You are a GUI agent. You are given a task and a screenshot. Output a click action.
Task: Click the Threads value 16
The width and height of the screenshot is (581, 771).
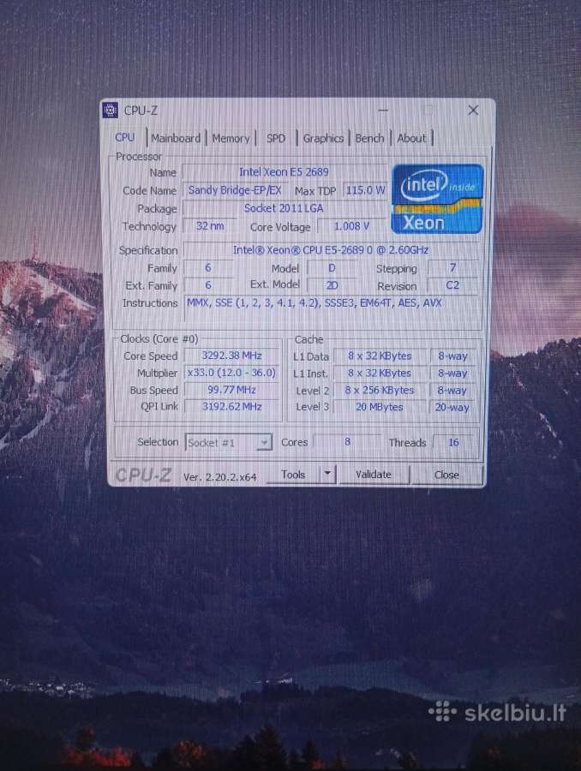click(x=453, y=443)
